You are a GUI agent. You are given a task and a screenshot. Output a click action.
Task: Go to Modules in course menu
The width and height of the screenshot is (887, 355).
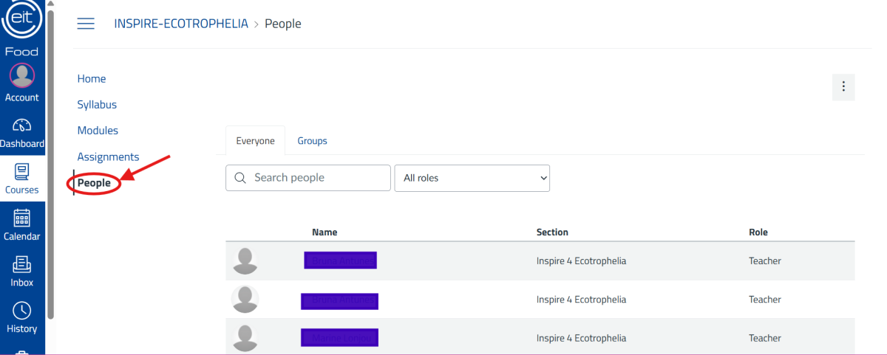click(x=98, y=131)
